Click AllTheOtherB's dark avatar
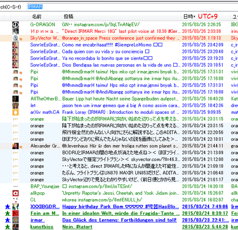This screenshot has width=238, height=230. [x=15, y=99]
